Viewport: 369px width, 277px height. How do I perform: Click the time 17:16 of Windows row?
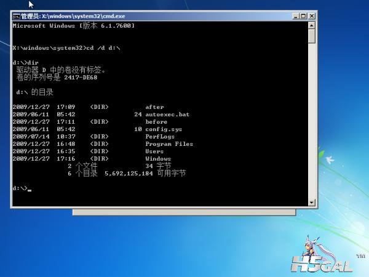tap(66, 159)
